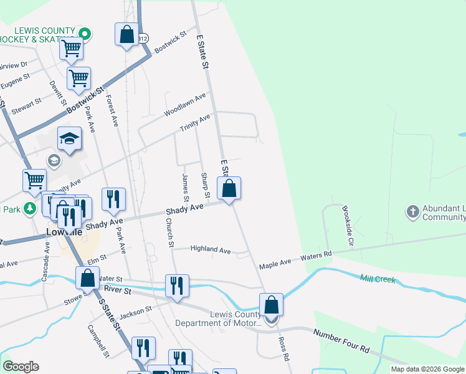The image size is (466, 374).
Task: Click the Waters Rd label
Action: click(x=316, y=256)
